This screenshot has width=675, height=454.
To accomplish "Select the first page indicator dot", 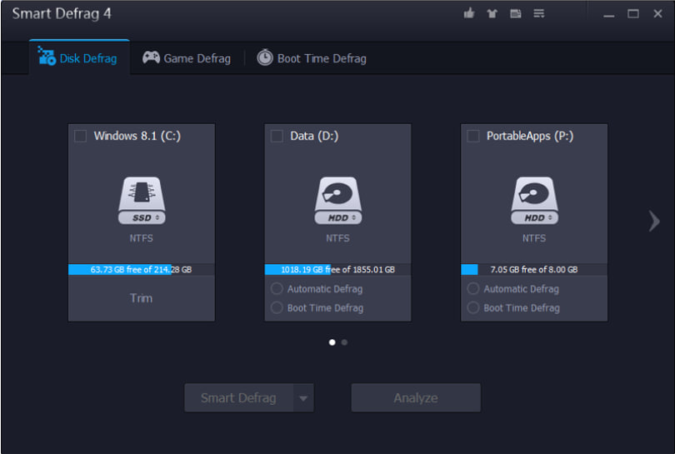I will pyautogui.click(x=332, y=342).
